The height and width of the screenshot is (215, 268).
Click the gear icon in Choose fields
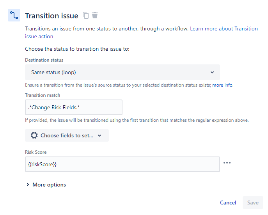(34, 135)
